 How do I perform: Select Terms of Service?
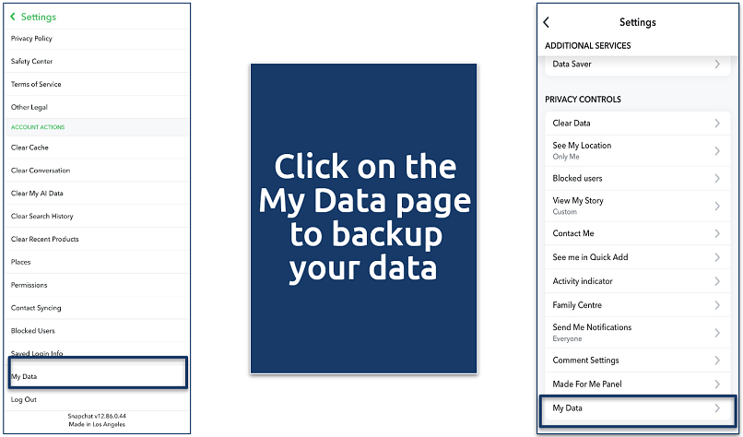pyautogui.click(x=36, y=85)
